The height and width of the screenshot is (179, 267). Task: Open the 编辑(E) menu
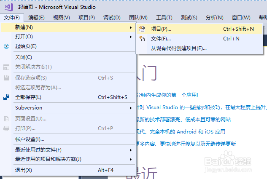36,18
